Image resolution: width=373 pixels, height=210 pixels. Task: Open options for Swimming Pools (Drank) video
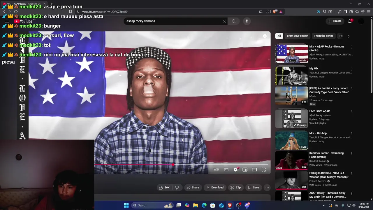point(352,154)
